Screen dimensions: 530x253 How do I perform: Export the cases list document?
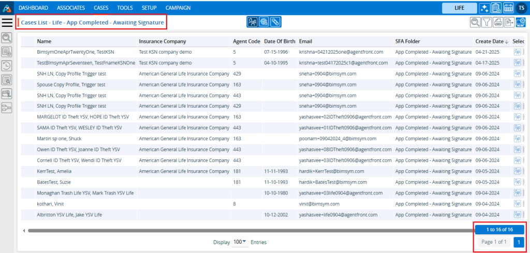click(509, 22)
